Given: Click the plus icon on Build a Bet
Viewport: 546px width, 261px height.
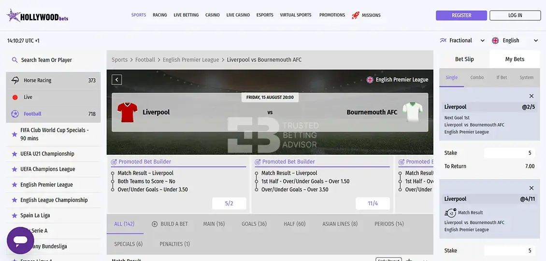Looking at the screenshot, I should (x=155, y=224).
